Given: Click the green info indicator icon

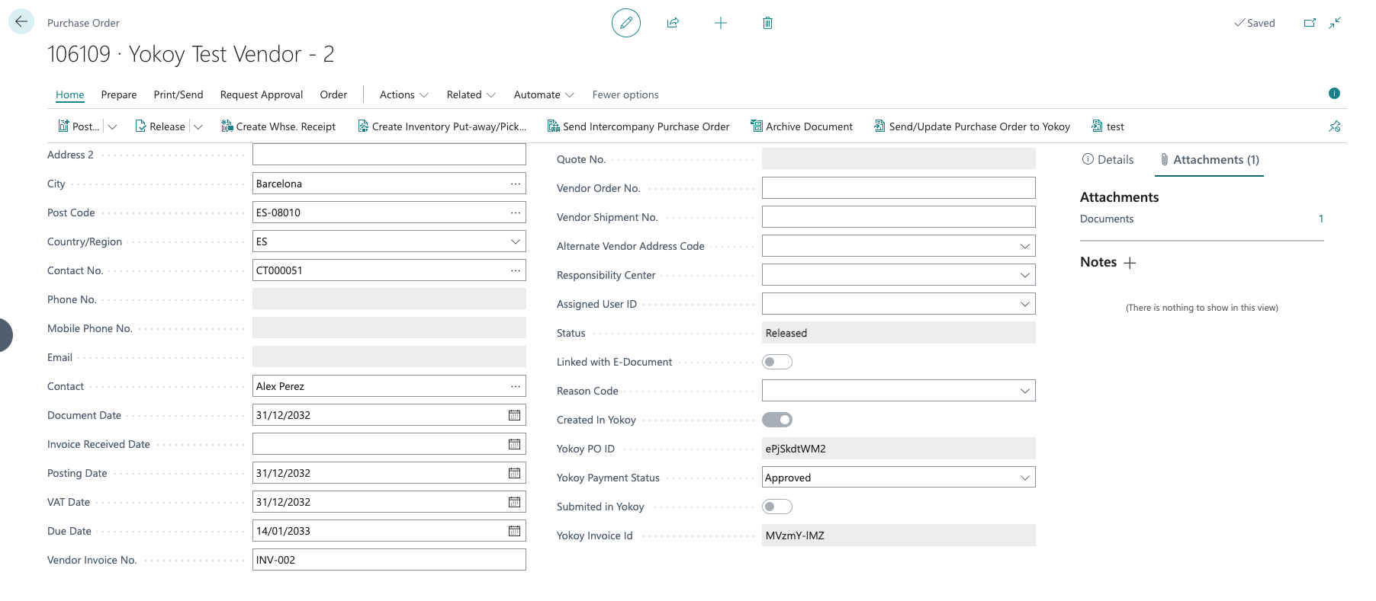Looking at the screenshot, I should click(x=1334, y=93).
